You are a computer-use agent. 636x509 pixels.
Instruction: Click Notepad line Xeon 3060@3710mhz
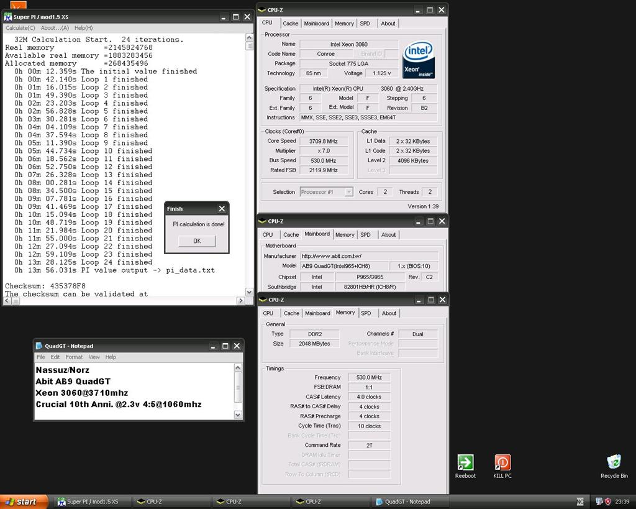point(82,393)
